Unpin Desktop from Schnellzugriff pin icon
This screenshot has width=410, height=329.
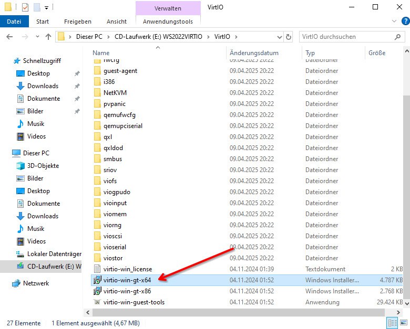coord(77,73)
